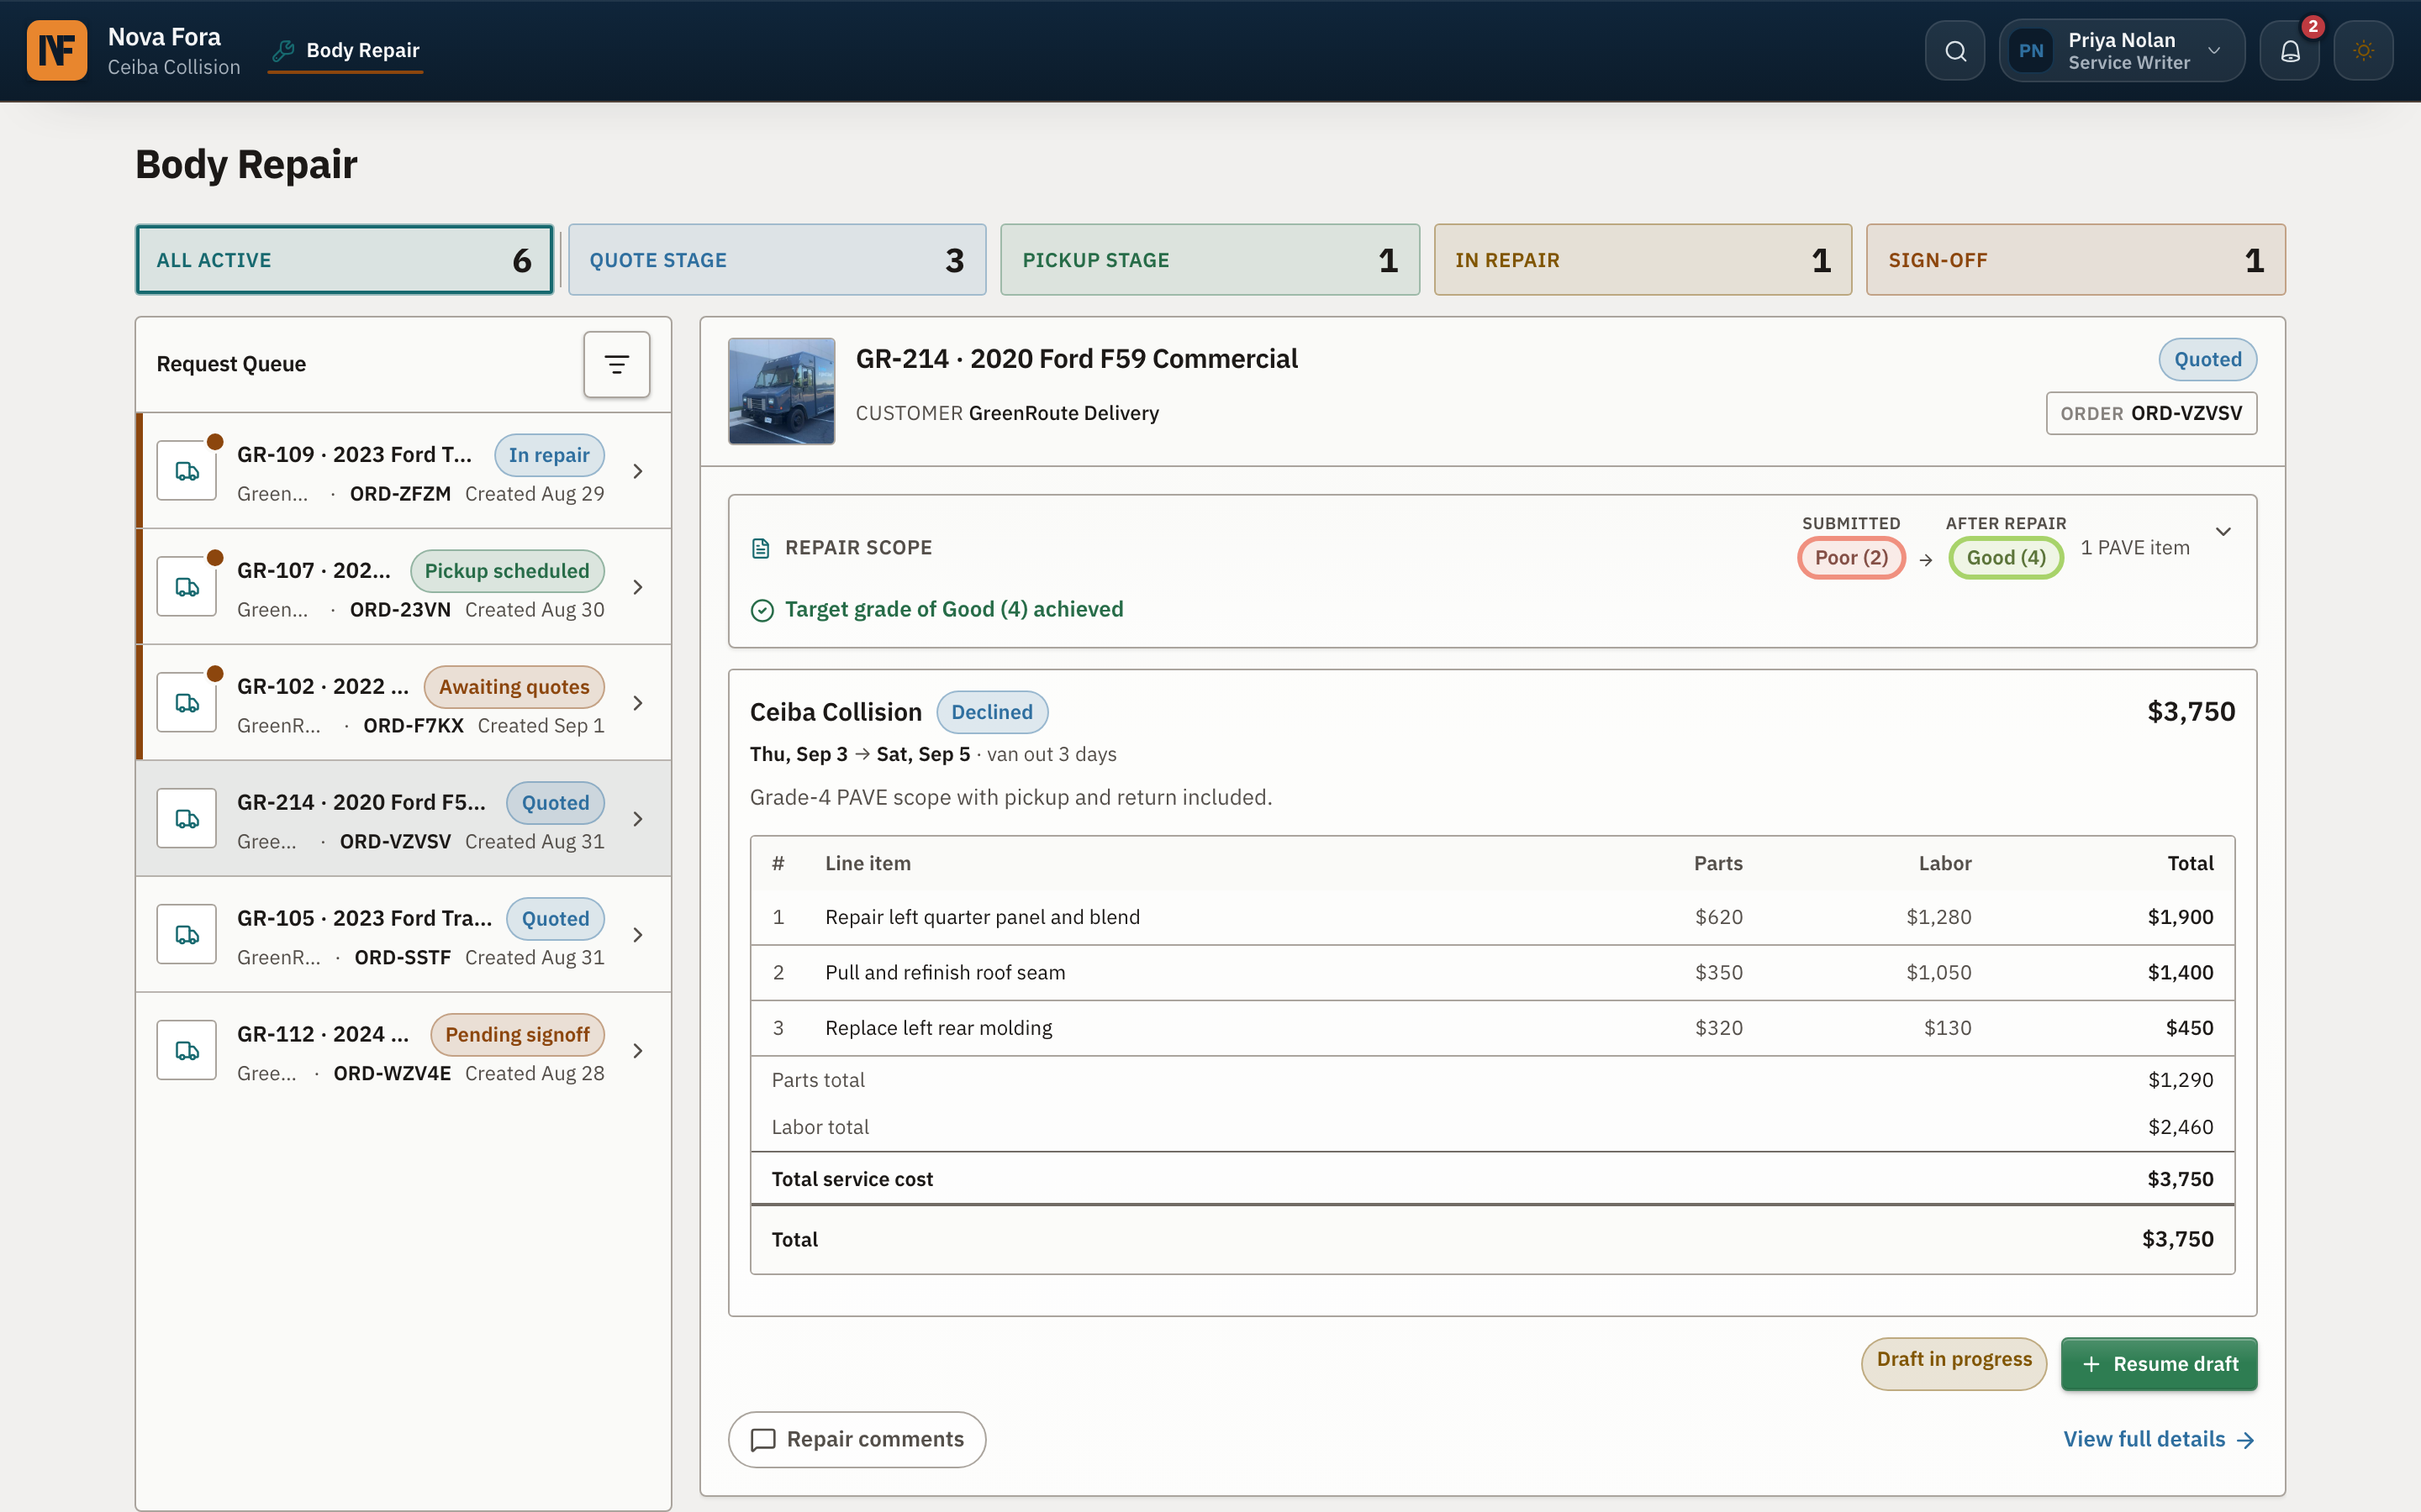Click the Repair Scope document icon
Screen dimensions: 2421x1512
click(x=760, y=548)
